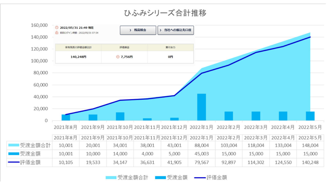Select the 評価金額 row label in the data table
Viewport: 329px width, 185px height.
coord(30,162)
